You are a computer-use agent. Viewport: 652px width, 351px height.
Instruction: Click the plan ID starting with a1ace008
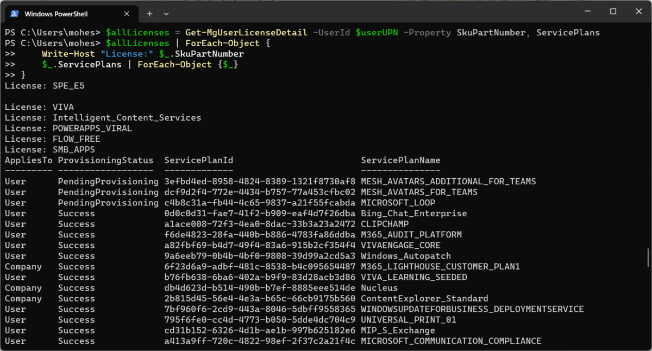(x=260, y=224)
